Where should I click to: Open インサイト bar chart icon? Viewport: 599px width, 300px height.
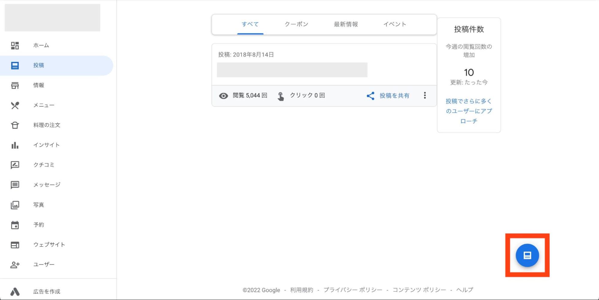pos(15,145)
